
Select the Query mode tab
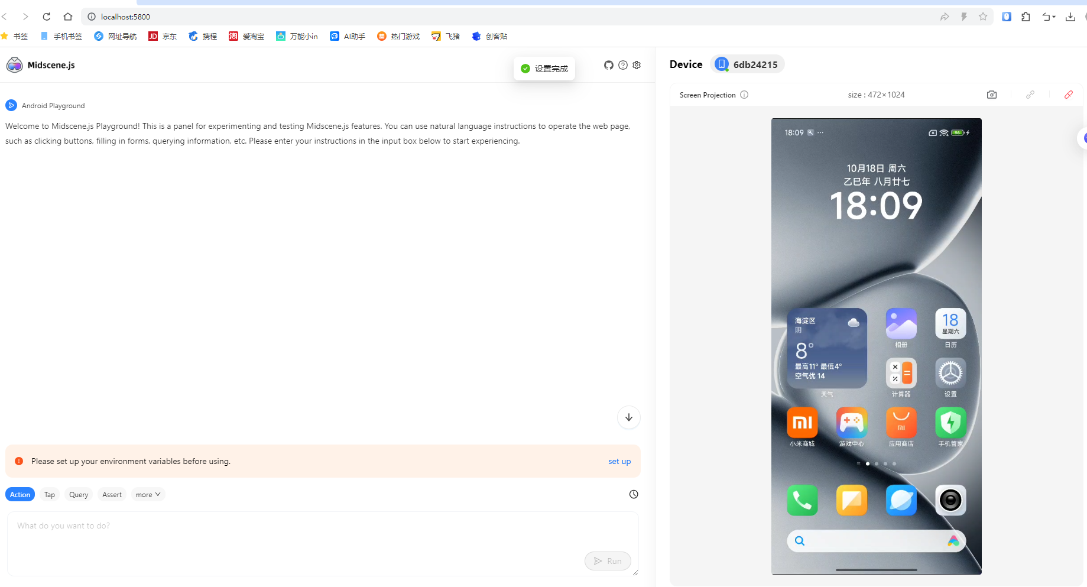(x=79, y=495)
